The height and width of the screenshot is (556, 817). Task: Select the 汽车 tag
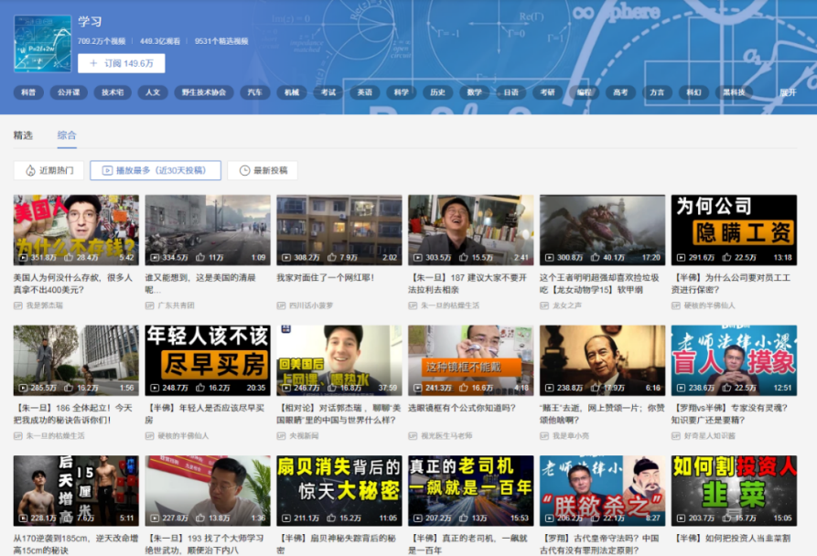point(254,92)
